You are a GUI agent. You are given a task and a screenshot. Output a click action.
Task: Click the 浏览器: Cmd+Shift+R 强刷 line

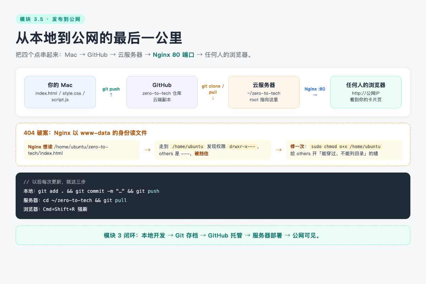point(55,209)
